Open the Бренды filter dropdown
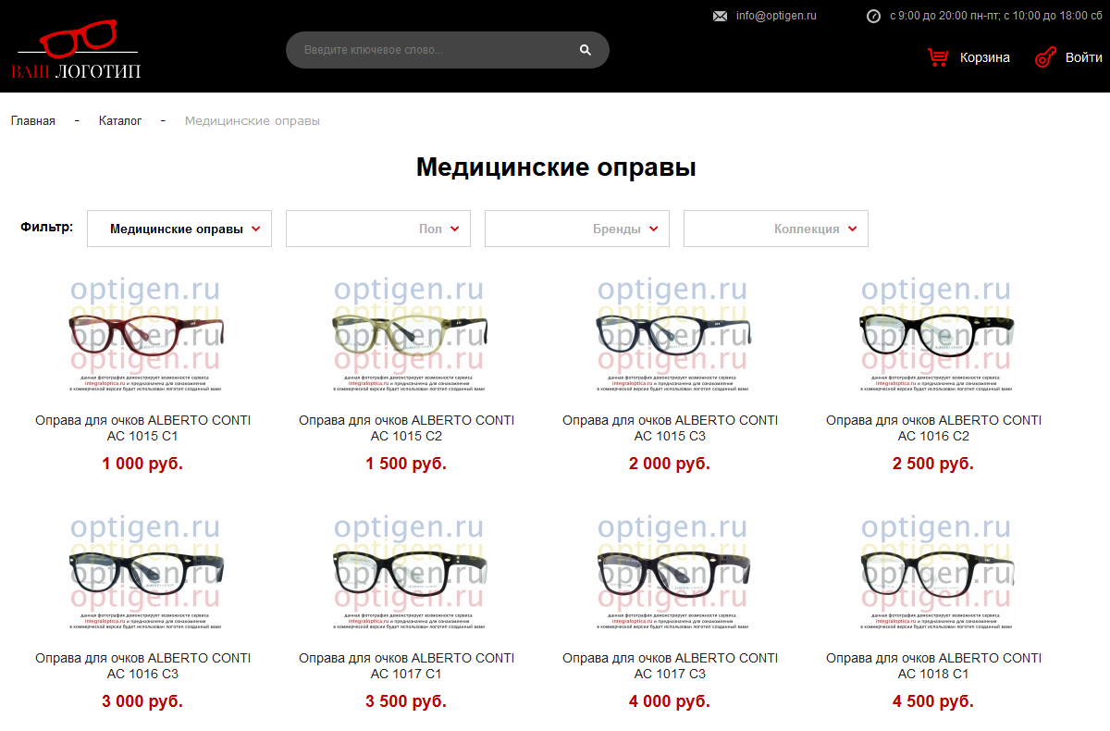1110x731 pixels. pos(577,229)
